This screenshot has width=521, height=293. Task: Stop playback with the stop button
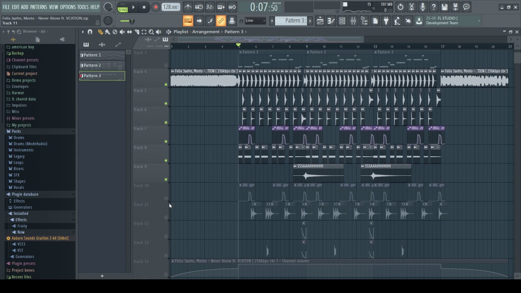(144, 7)
